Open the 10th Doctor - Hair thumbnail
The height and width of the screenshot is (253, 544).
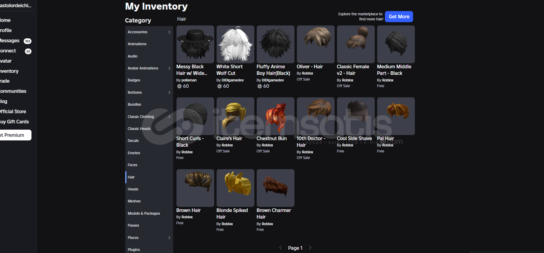click(x=316, y=116)
